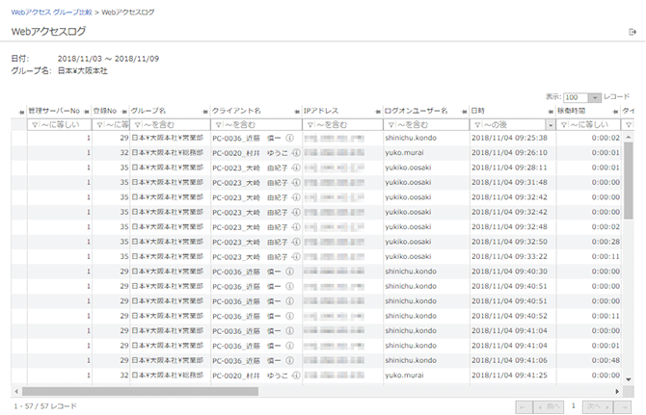The image size is (646, 415).
Task: Click info icon next to PC-0036_近藤 慎一 in first row
Action: click(x=290, y=138)
